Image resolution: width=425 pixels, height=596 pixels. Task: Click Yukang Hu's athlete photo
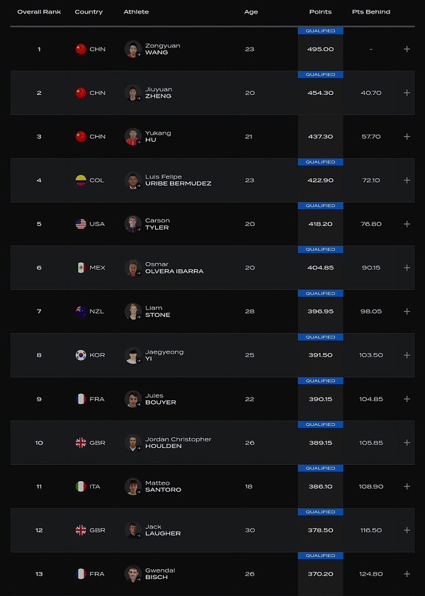pyautogui.click(x=132, y=137)
